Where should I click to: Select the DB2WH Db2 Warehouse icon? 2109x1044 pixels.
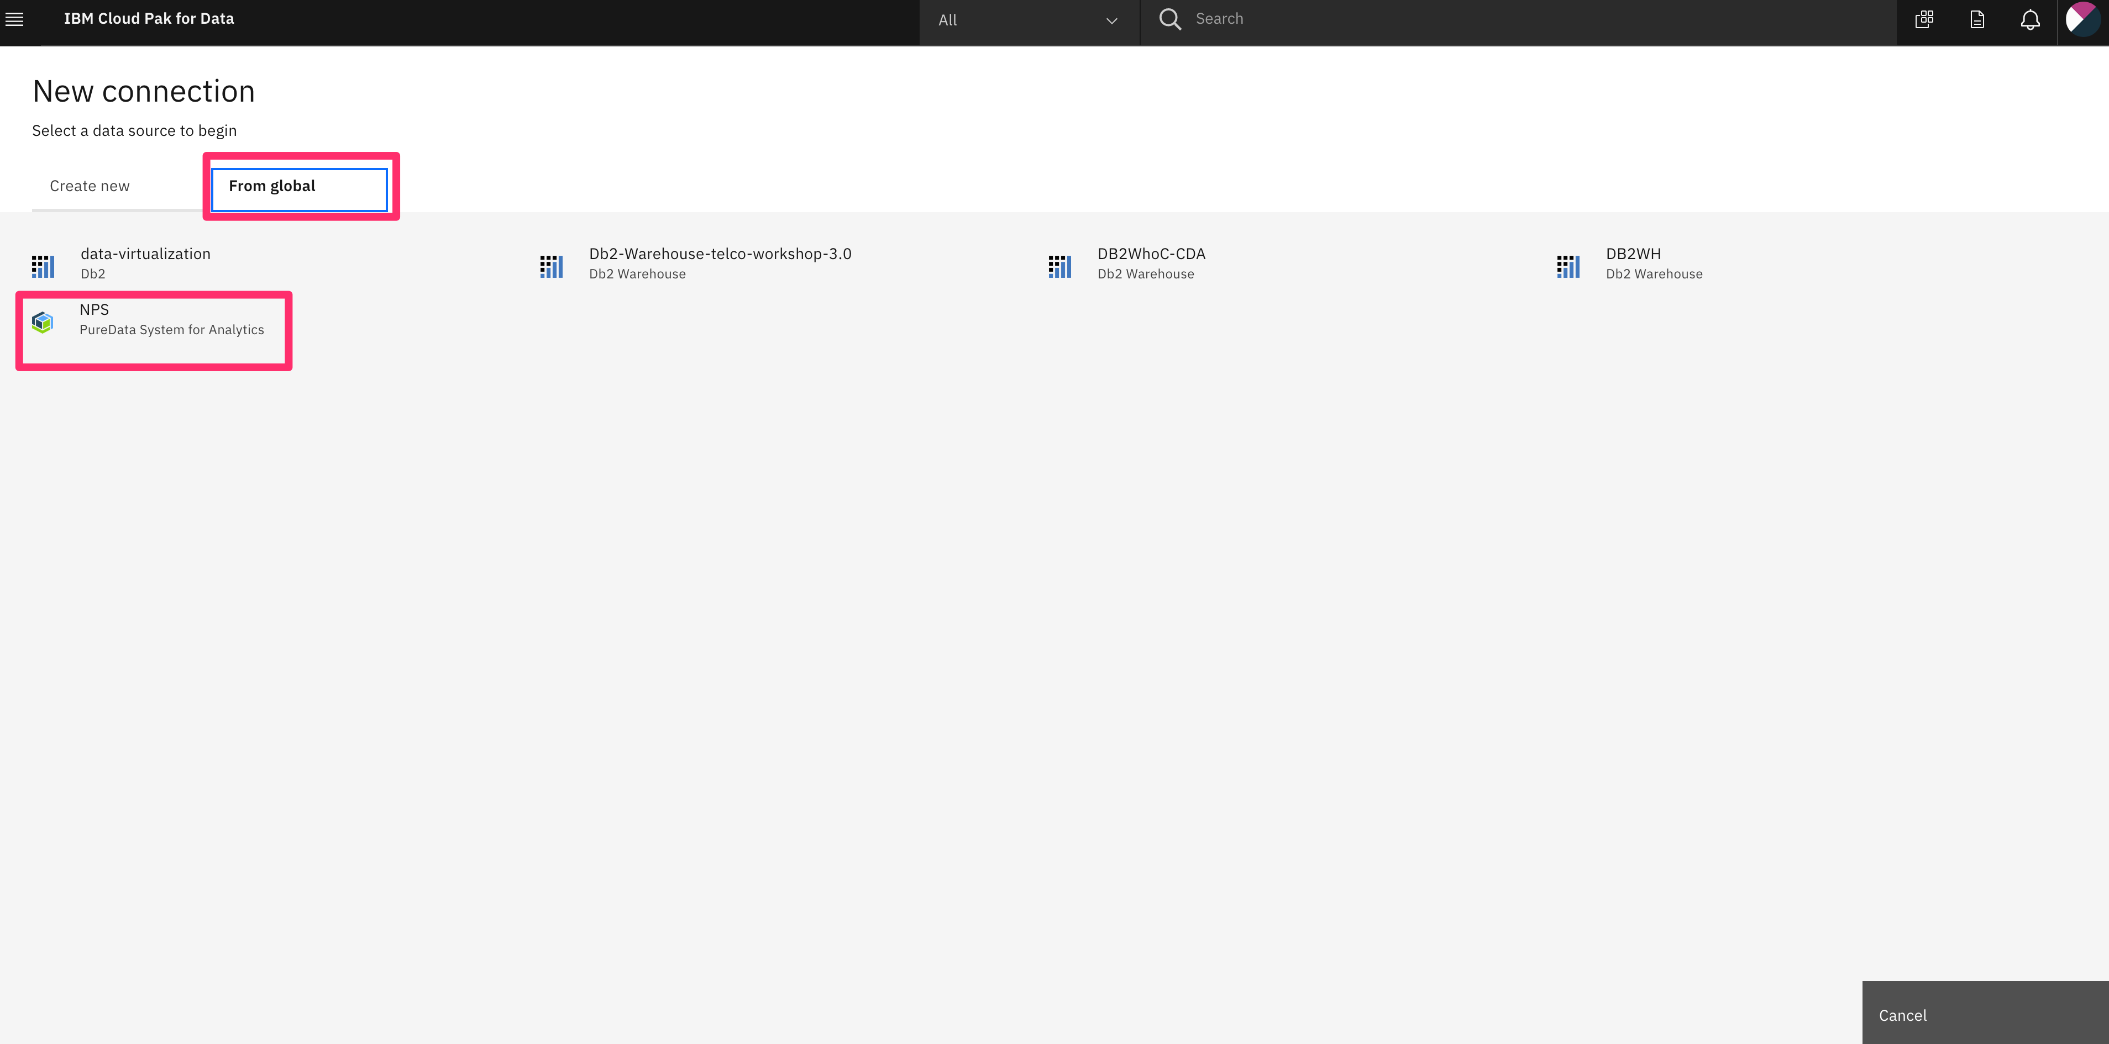tap(1568, 265)
